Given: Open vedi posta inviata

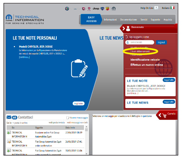Looking at the screenshot, I should click(57, 123).
